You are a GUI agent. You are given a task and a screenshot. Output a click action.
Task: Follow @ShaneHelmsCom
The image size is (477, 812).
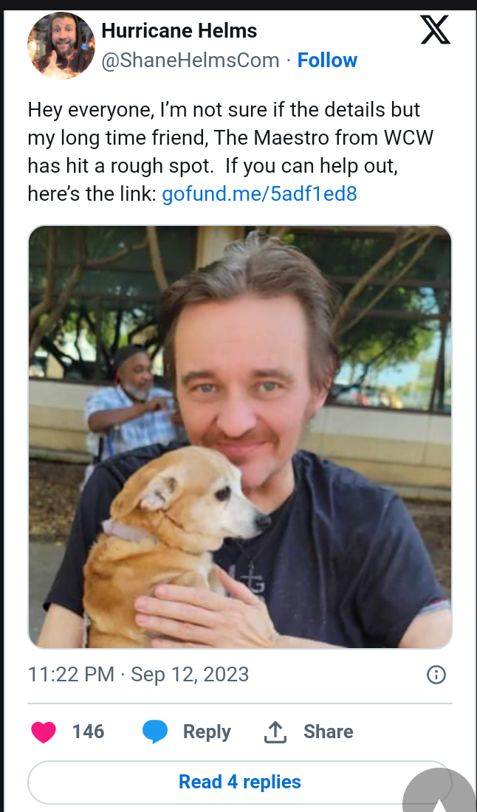(x=327, y=60)
